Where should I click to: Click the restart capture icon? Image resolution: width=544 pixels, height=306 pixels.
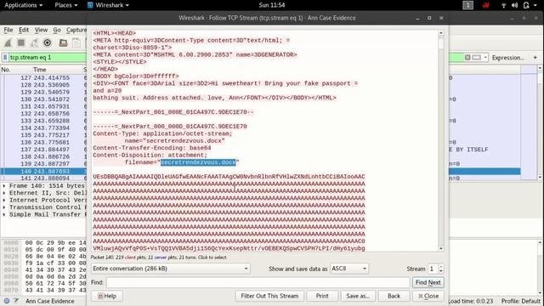click(34, 42)
